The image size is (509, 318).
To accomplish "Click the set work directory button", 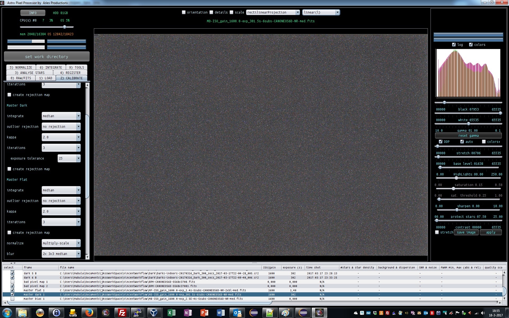I will (47, 56).
